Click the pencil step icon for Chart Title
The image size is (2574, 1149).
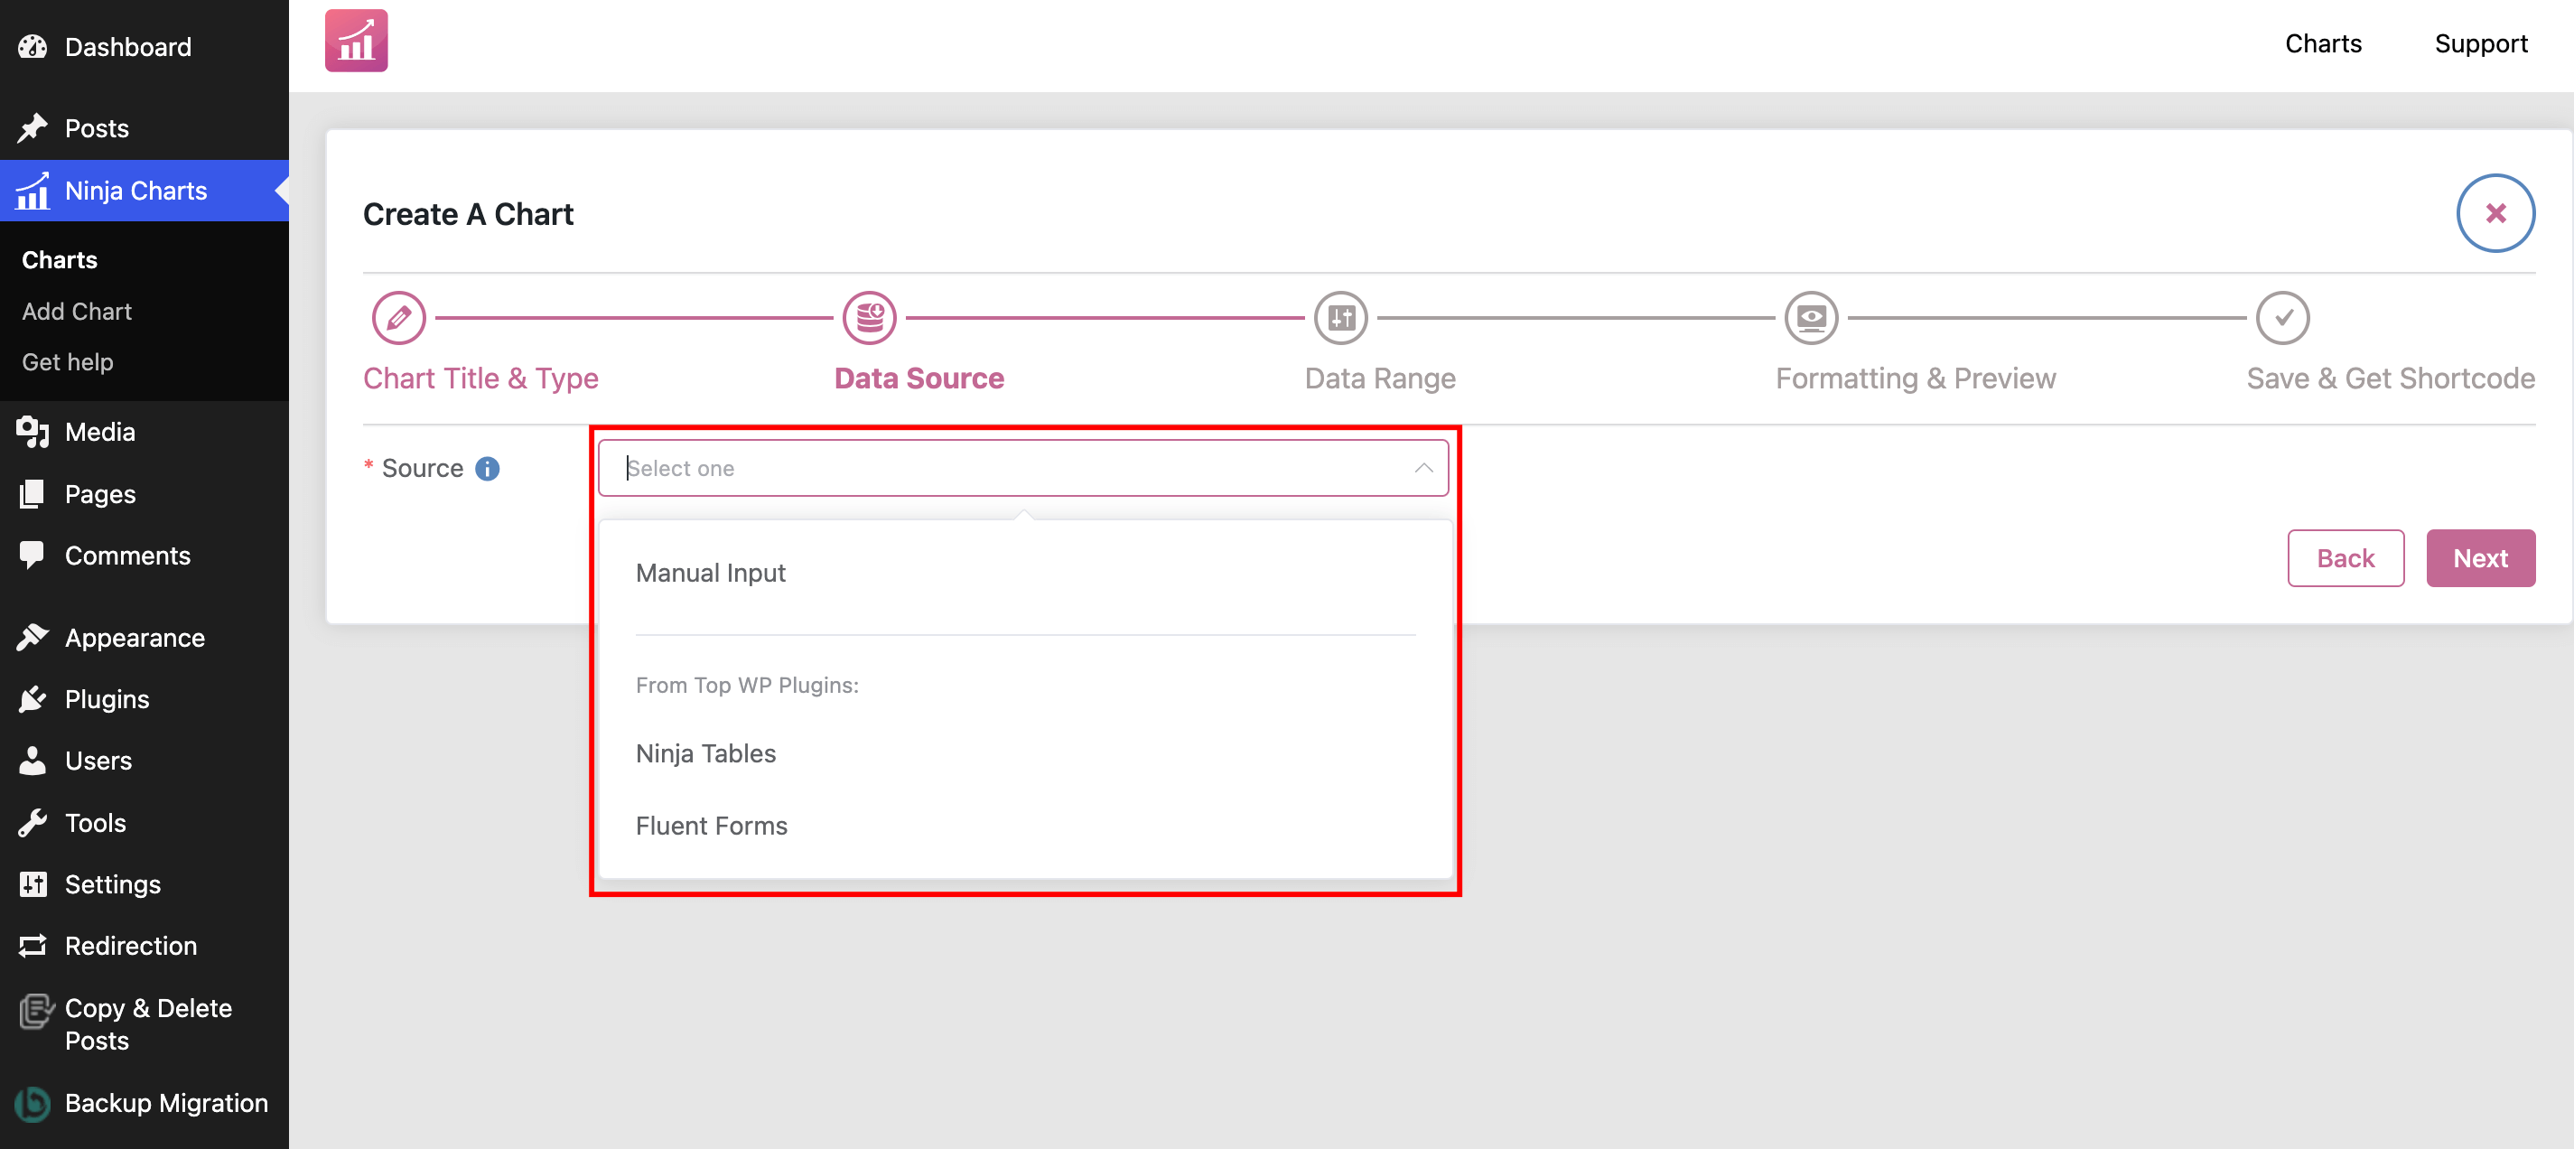398,318
